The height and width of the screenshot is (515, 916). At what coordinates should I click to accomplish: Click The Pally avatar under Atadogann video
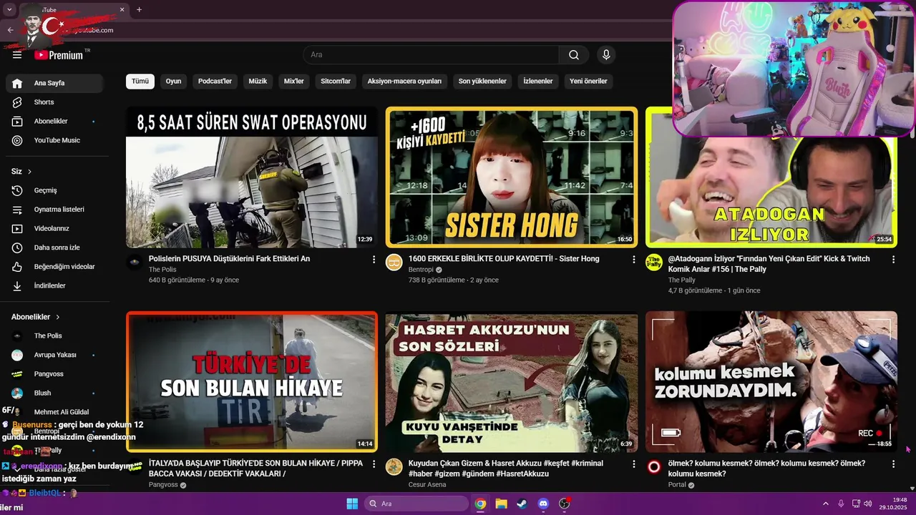click(x=653, y=262)
